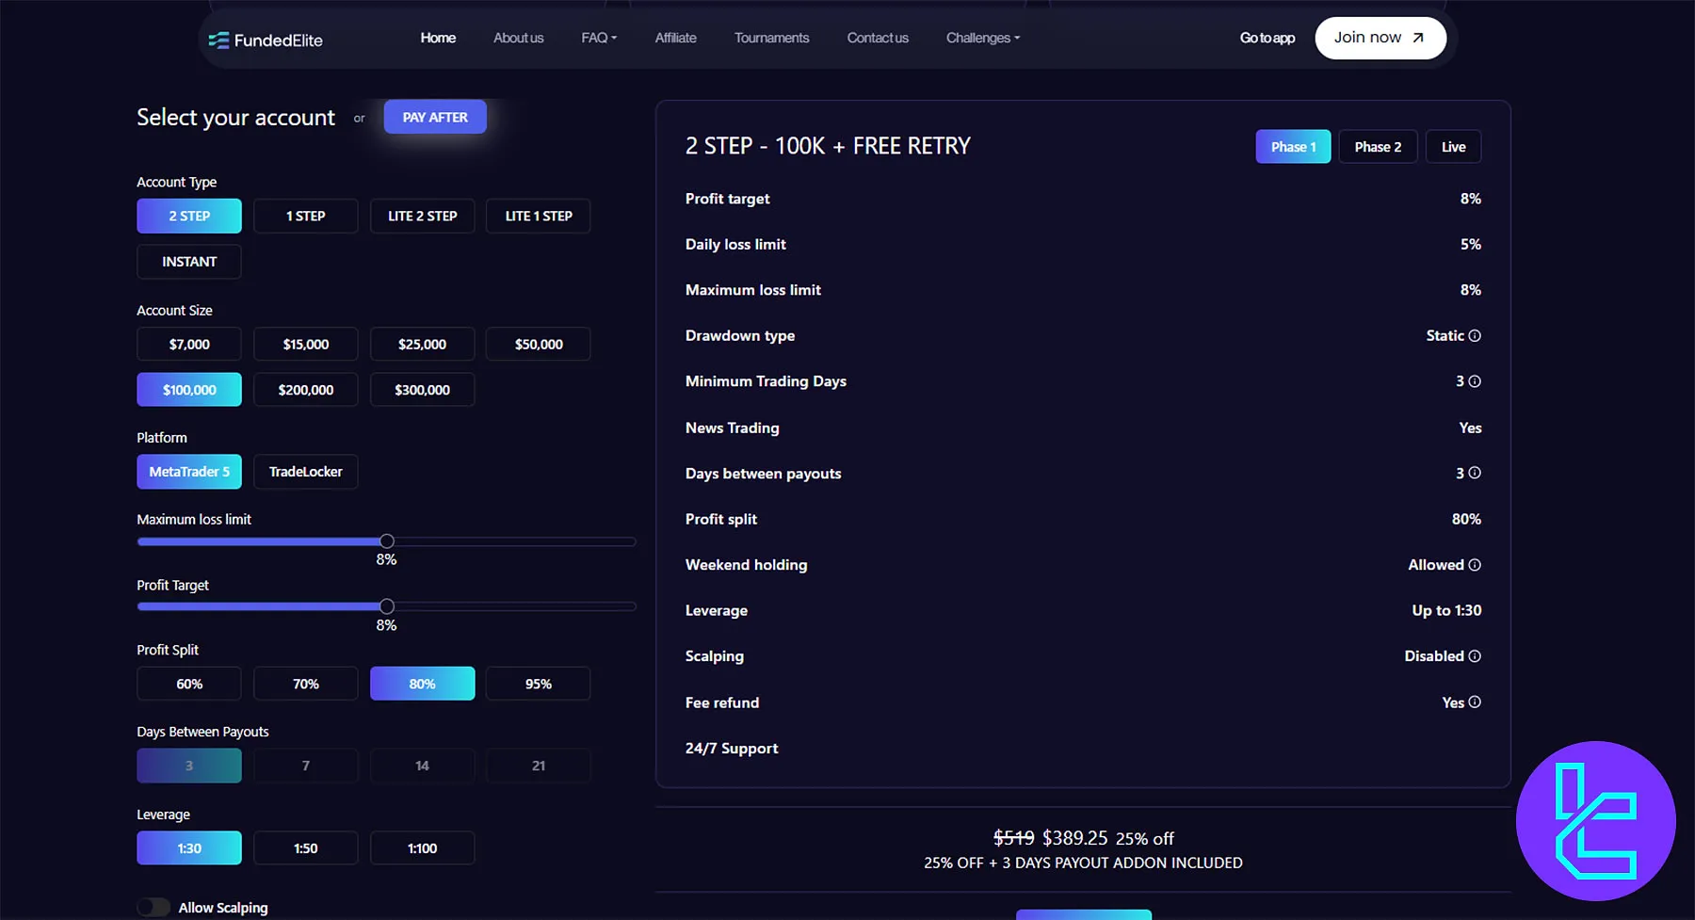Open the Tournaments menu item
Screen dimensions: 1695x920
tap(771, 38)
